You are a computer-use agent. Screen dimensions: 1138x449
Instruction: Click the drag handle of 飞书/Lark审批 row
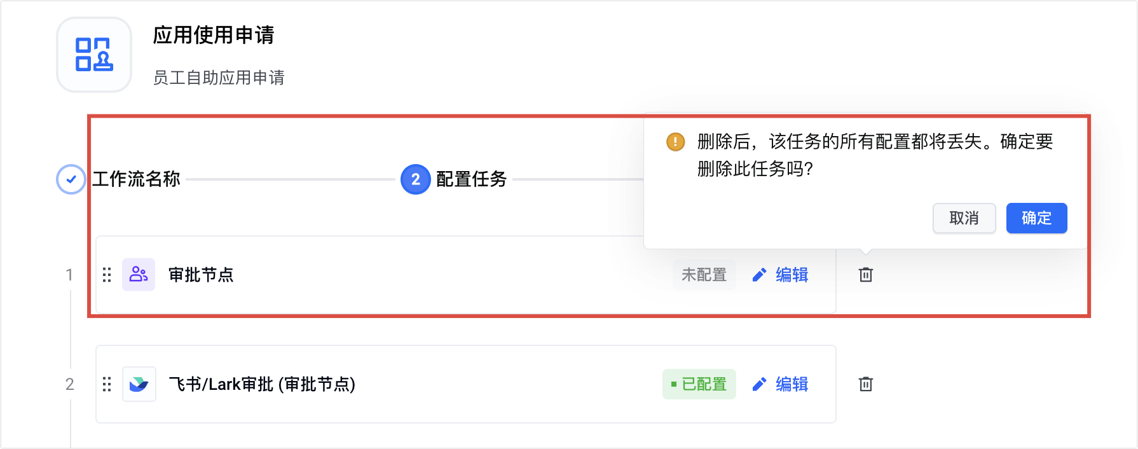[107, 384]
